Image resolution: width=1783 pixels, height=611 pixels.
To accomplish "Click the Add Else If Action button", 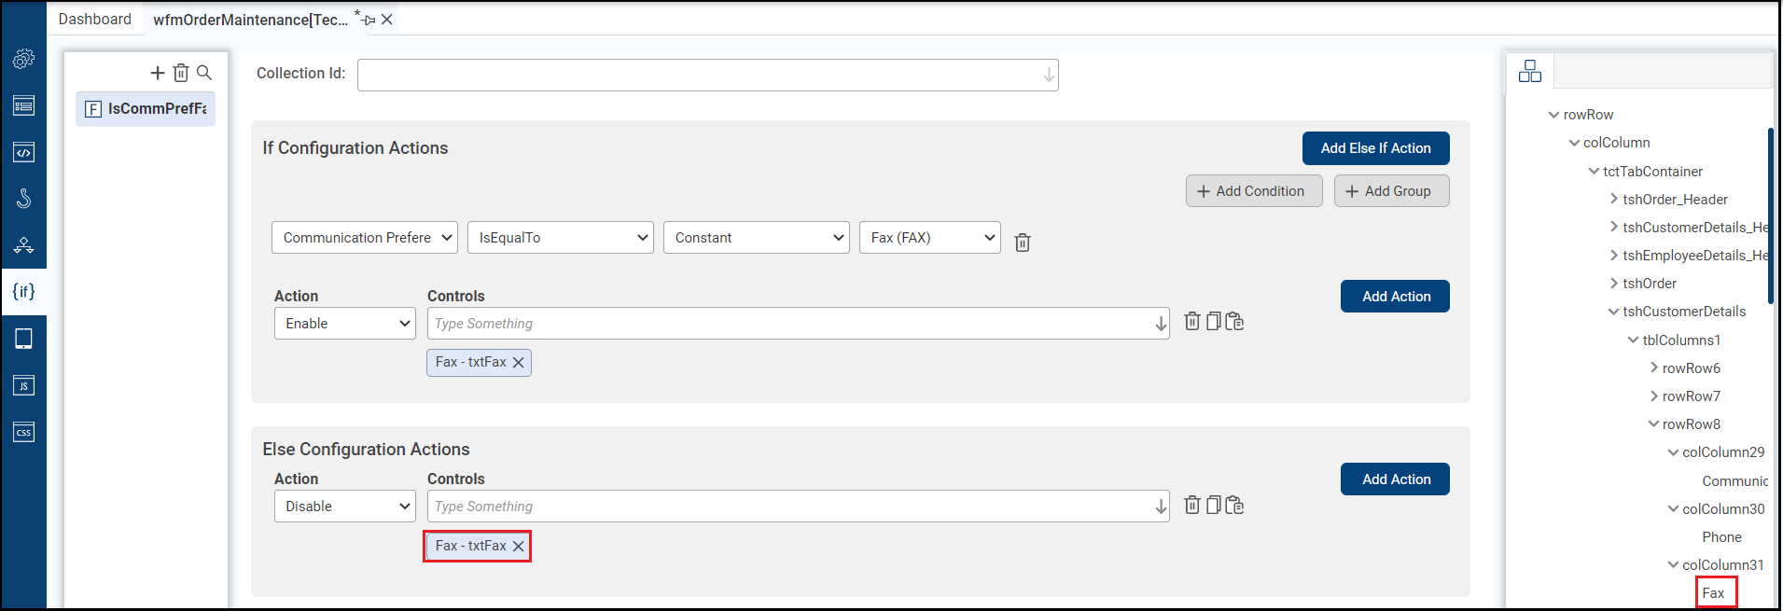I will coord(1375,148).
